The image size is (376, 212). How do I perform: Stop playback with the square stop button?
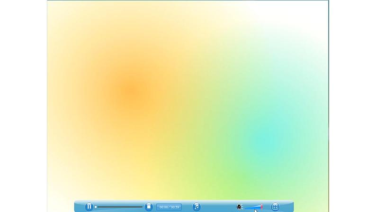(x=149, y=207)
